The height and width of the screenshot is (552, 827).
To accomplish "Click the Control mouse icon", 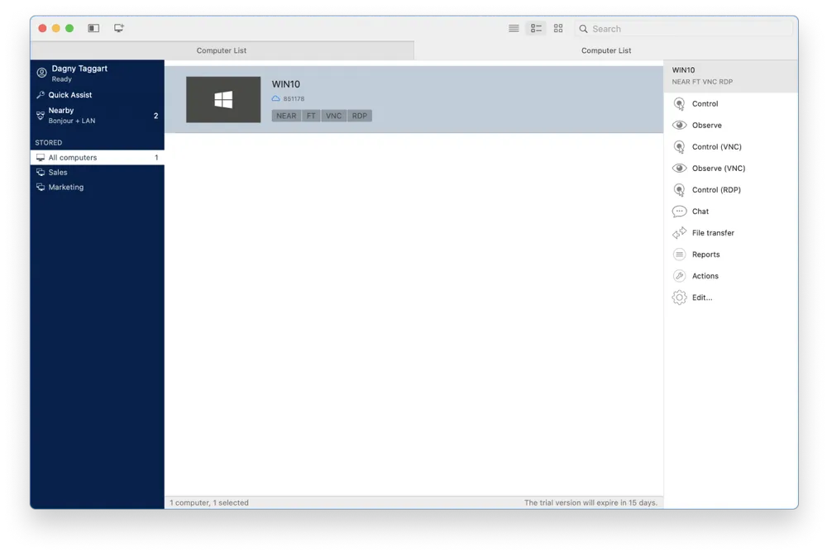I will (x=679, y=104).
